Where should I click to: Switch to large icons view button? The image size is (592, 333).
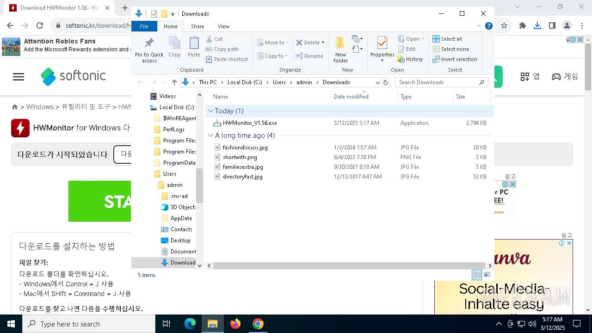[x=487, y=275]
